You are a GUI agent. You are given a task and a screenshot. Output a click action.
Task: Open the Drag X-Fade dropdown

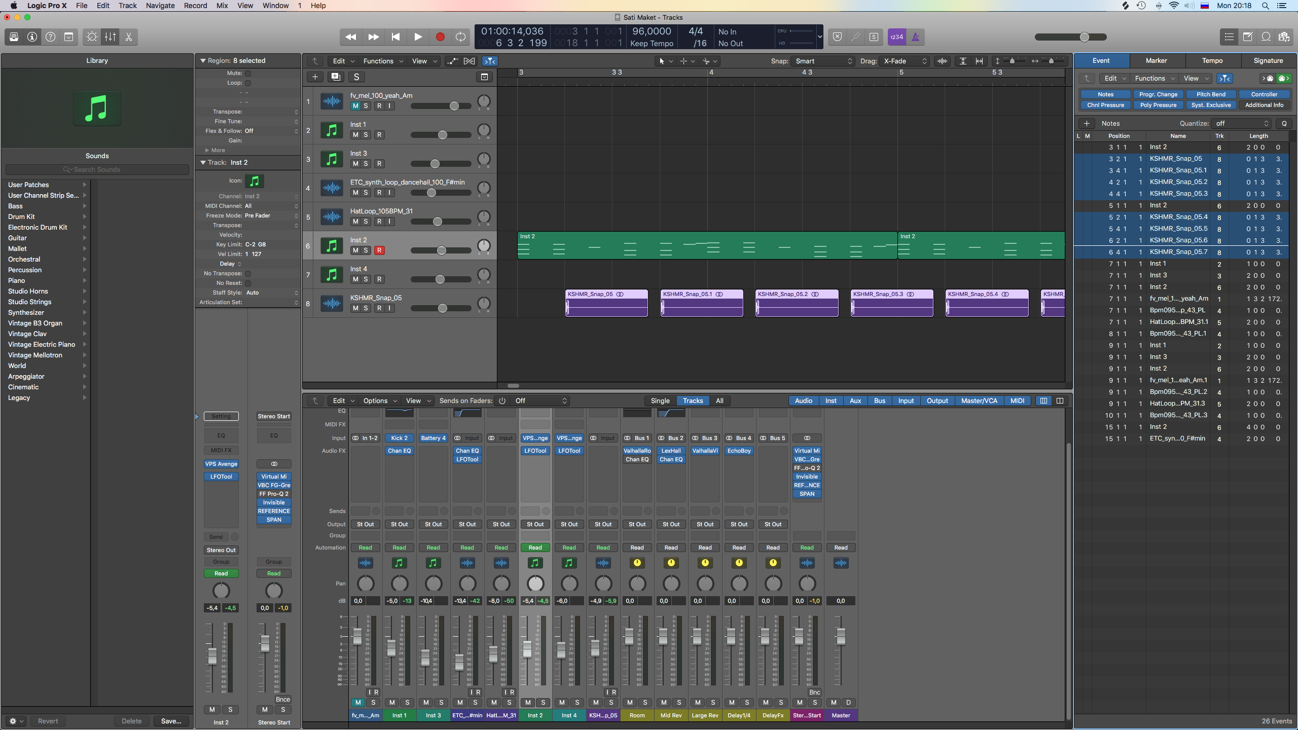tap(905, 61)
